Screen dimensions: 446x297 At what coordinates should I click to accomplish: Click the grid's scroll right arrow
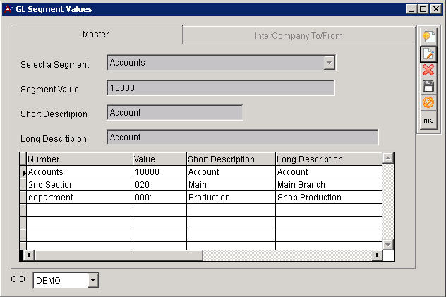(376, 255)
